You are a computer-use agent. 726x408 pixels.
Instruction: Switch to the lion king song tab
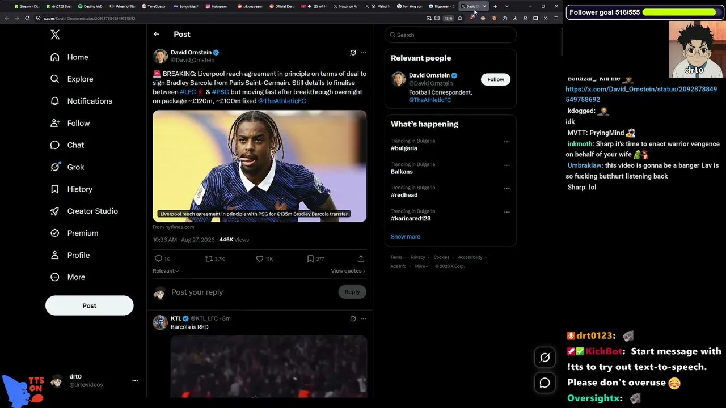(x=411, y=6)
